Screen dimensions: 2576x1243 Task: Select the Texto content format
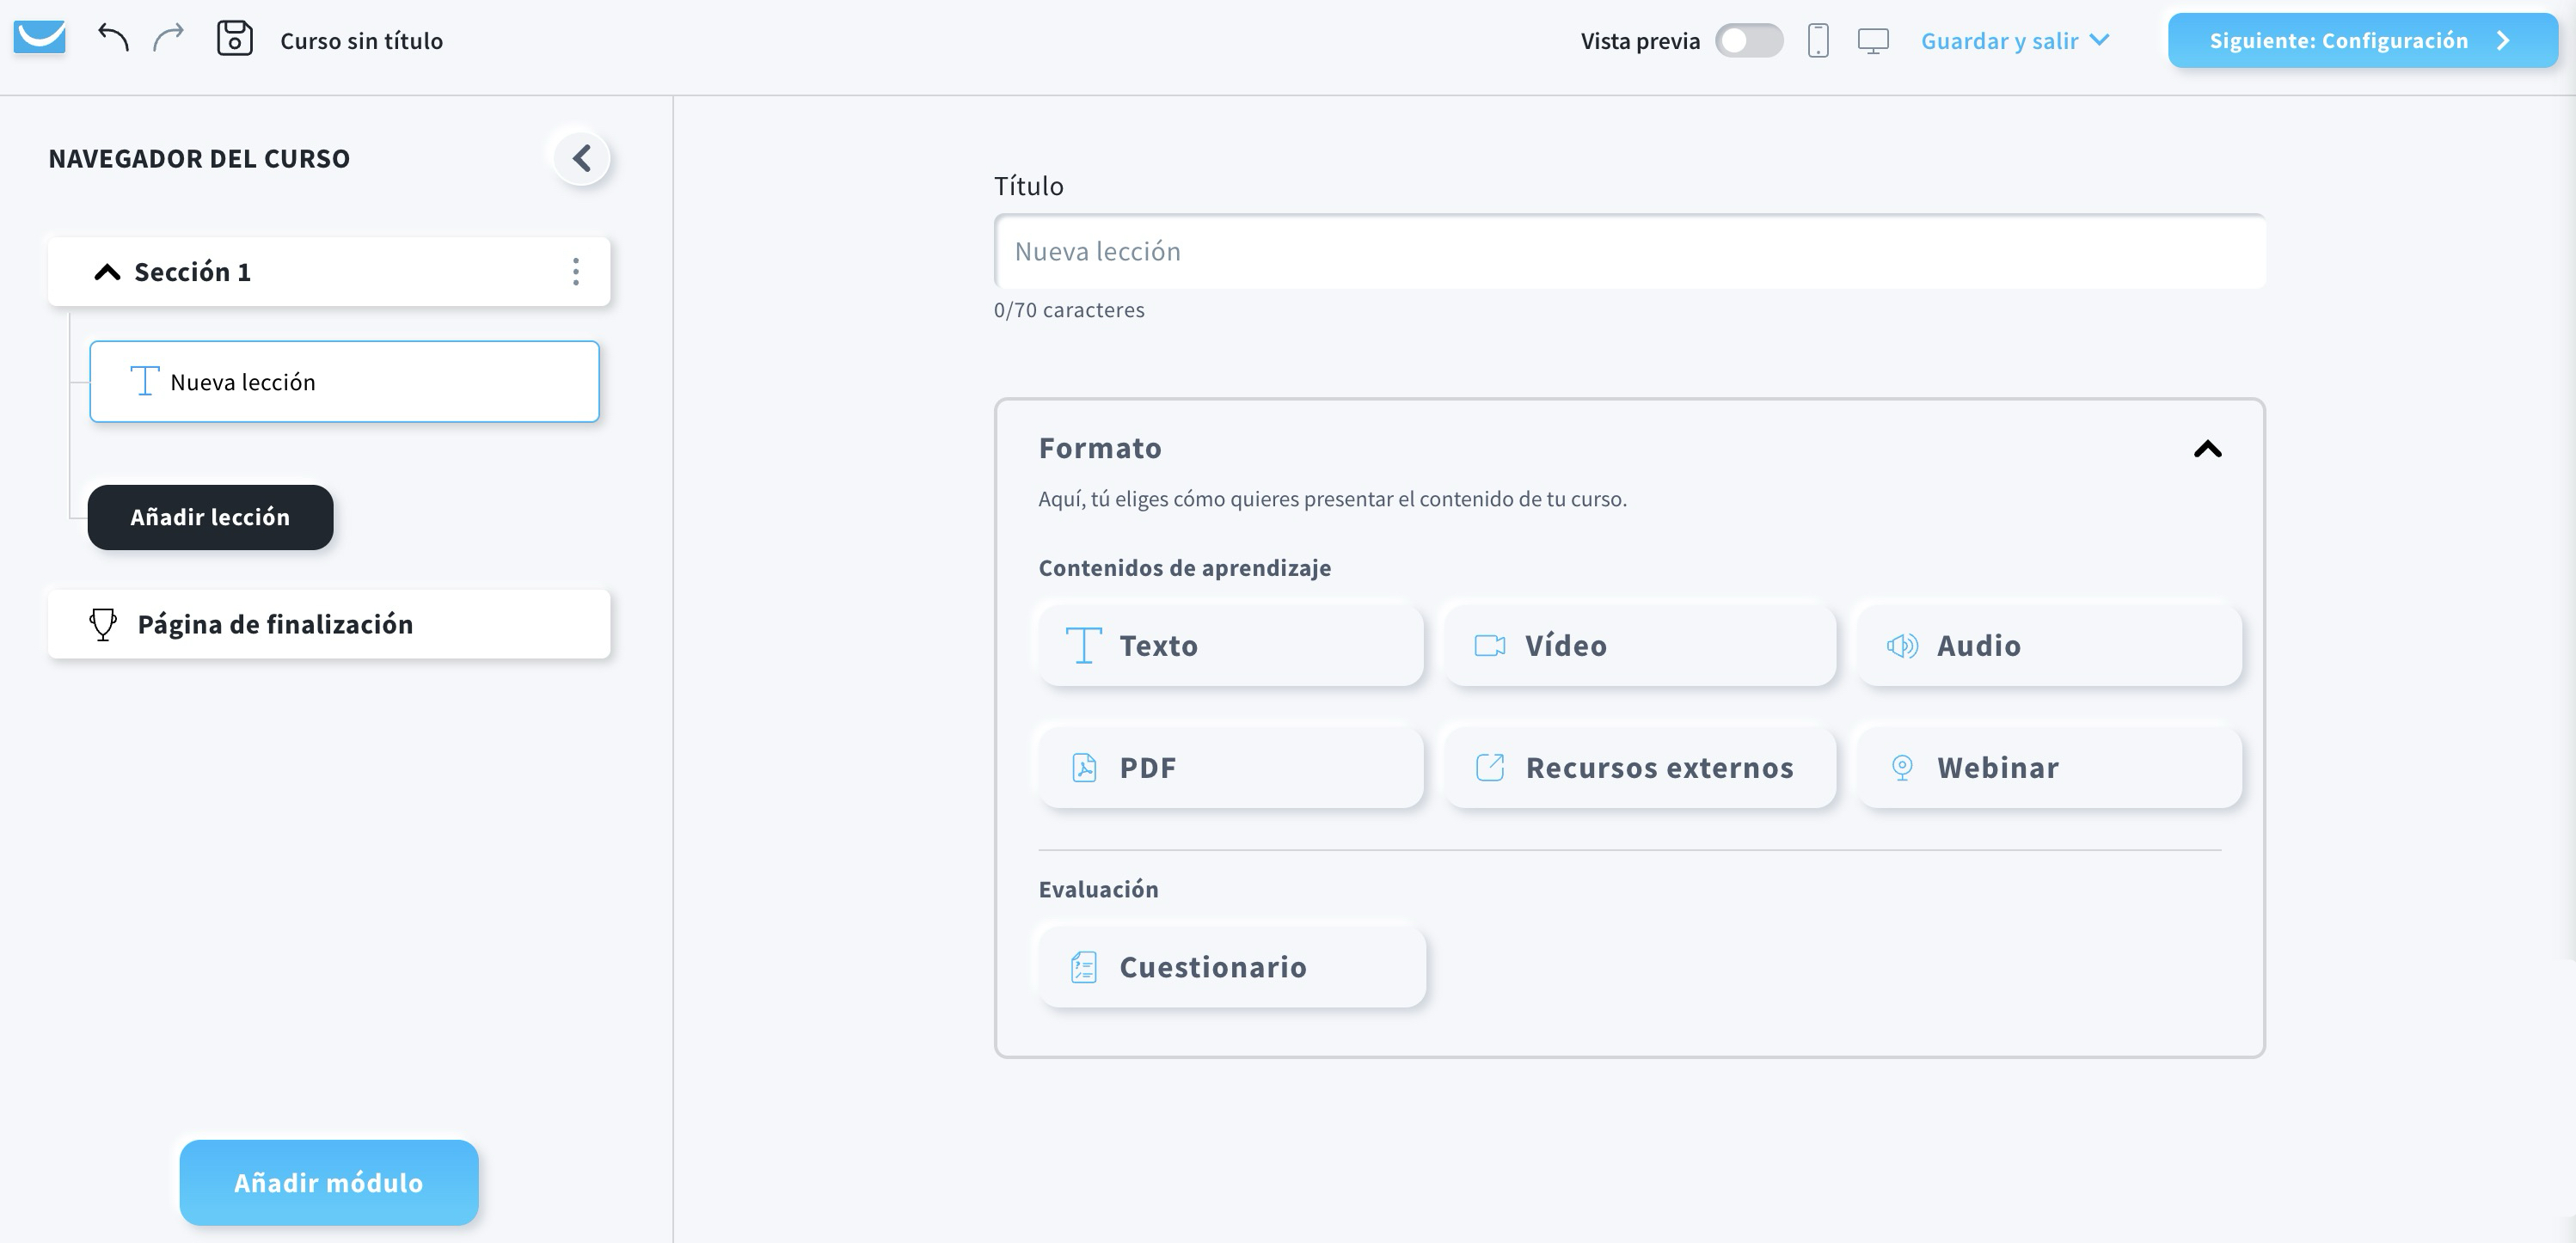click(x=1230, y=645)
